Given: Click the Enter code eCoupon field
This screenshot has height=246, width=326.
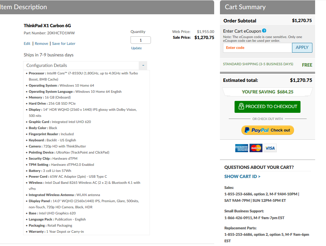Looking at the screenshot, I should [x=258, y=48].
